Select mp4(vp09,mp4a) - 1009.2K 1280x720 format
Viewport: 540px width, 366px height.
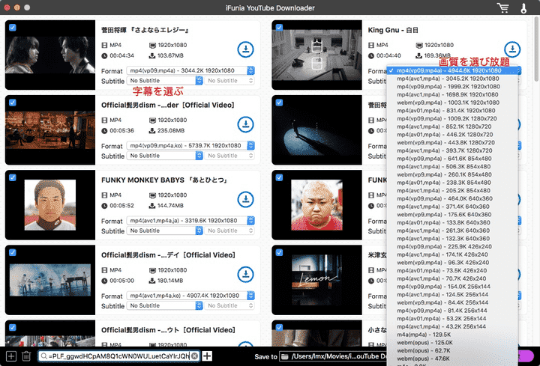tap(451, 118)
